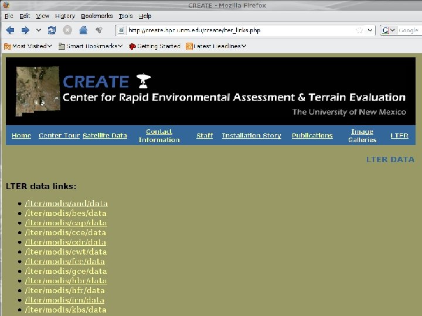
Task: Click the 'LTER data links:' heading
Action: pyautogui.click(x=41, y=186)
